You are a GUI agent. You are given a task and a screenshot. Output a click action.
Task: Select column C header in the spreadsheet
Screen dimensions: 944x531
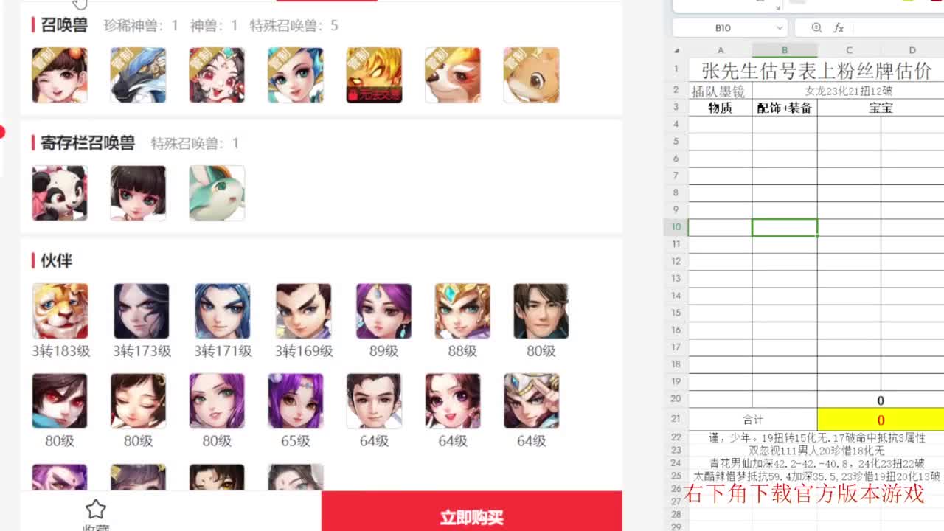point(849,50)
